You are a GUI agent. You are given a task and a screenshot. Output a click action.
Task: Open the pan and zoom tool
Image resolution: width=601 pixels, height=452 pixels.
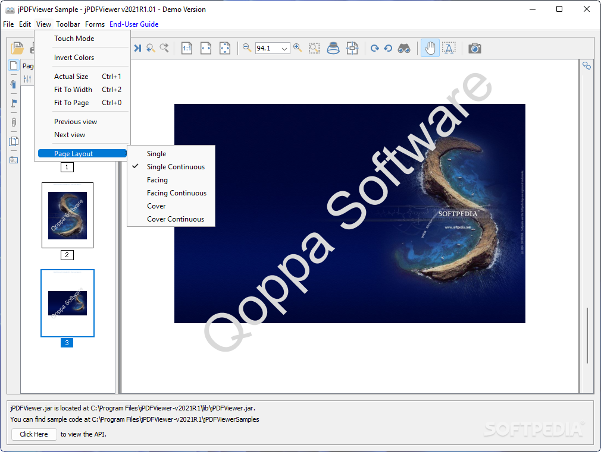[352, 48]
